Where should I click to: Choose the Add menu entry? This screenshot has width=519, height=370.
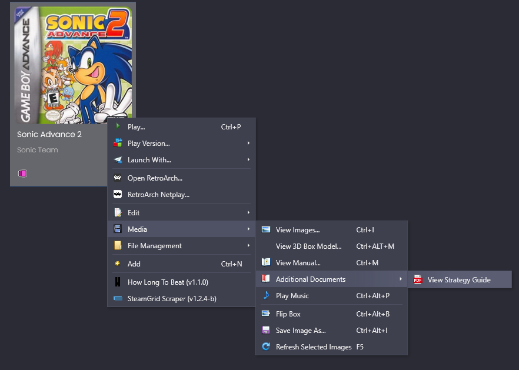(x=181, y=264)
